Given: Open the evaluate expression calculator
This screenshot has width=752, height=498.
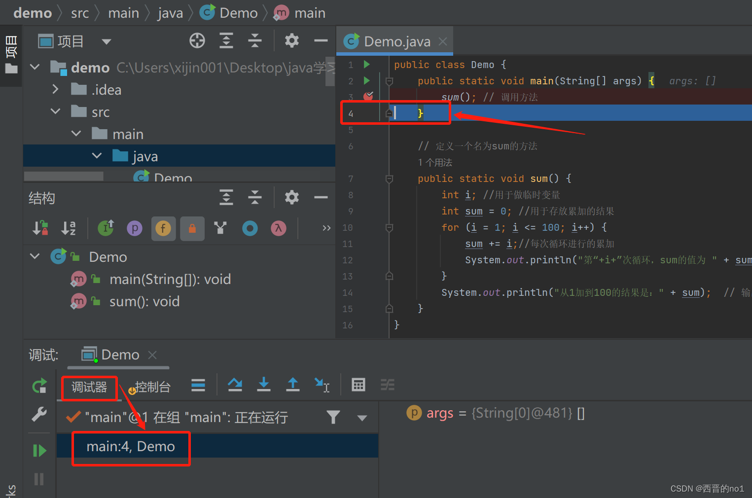Looking at the screenshot, I should [x=358, y=385].
